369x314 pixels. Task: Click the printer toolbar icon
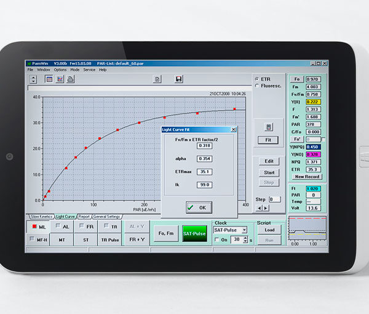(x=70, y=79)
